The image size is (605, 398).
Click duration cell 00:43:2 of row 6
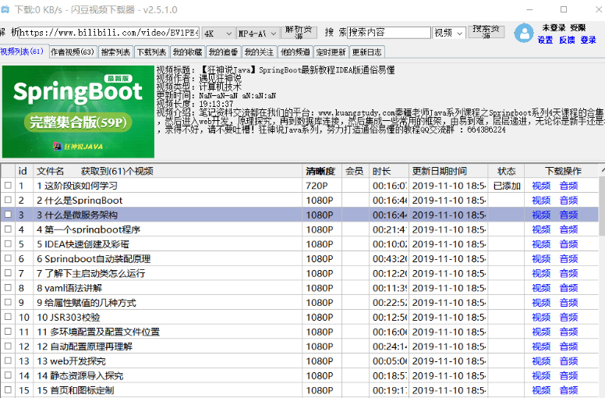point(389,258)
